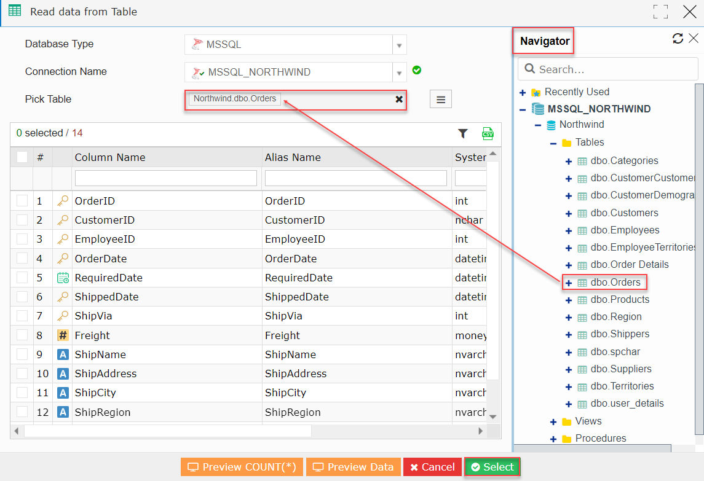This screenshot has height=481, width=704.
Task: Click the MSSQL_NORTHWIND database server icon
Action: click(538, 109)
